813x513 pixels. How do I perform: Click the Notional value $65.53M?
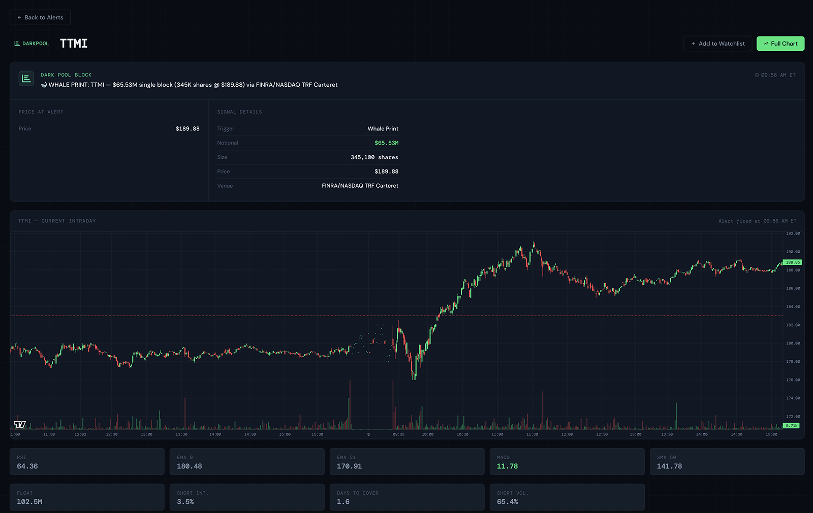coord(387,143)
